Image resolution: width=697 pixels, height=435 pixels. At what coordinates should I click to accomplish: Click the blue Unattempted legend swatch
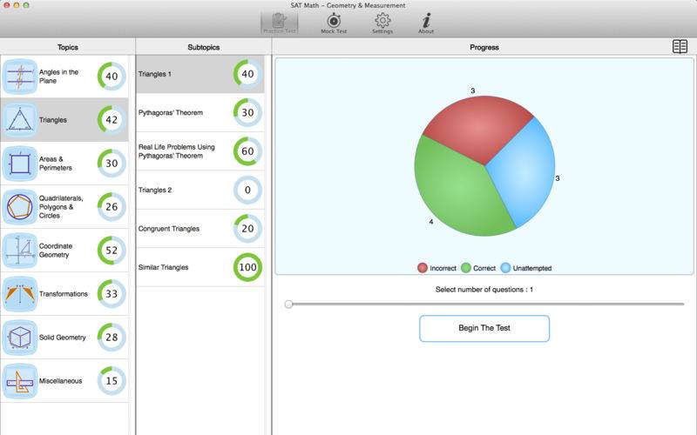505,268
